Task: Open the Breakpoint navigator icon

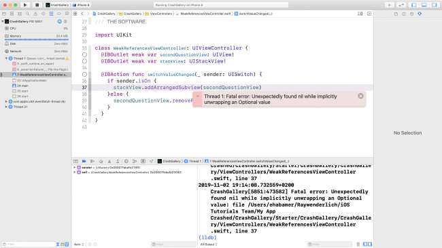Action: tap(59, 14)
